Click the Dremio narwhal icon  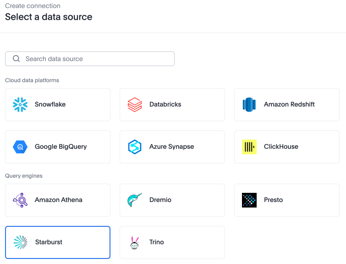[x=135, y=200]
